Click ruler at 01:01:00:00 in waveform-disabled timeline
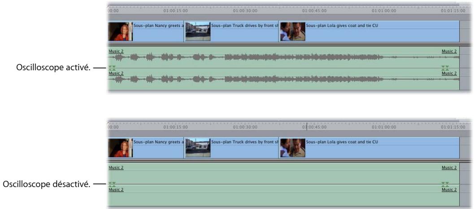The image size is (475, 209). pyautogui.click(x=384, y=127)
